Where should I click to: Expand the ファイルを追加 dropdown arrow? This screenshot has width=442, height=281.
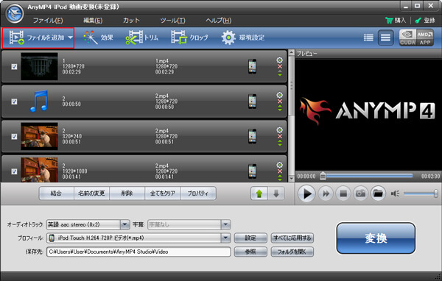(70, 38)
